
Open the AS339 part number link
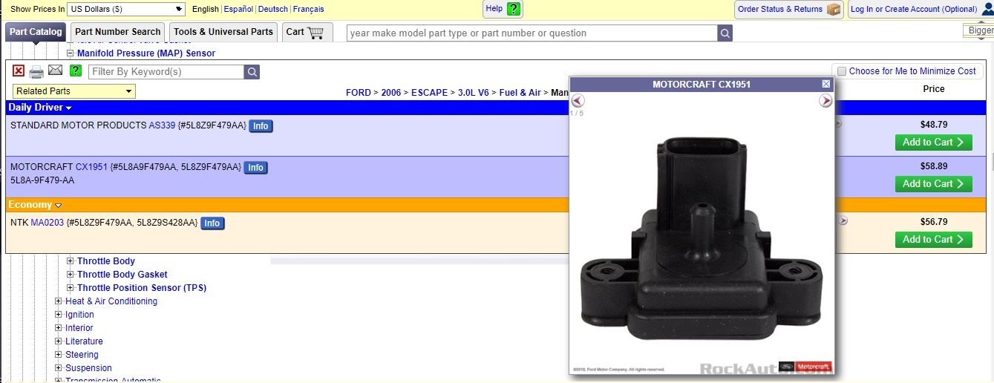pyautogui.click(x=163, y=125)
